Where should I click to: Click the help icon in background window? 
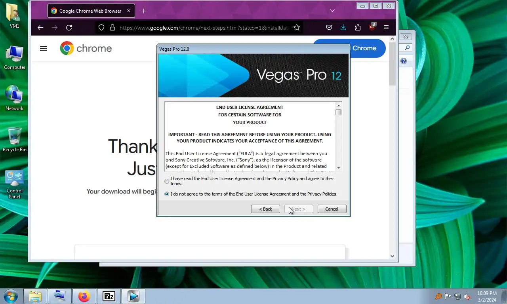(404, 61)
